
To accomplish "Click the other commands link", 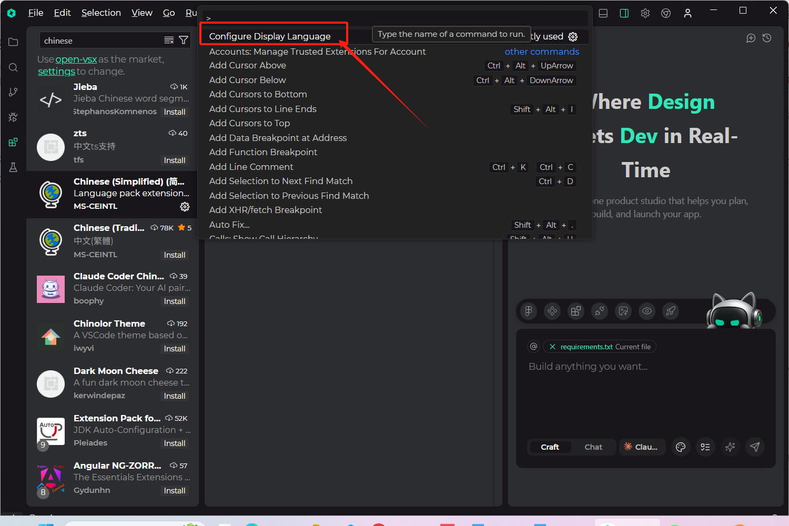I will pyautogui.click(x=542, y=51).
